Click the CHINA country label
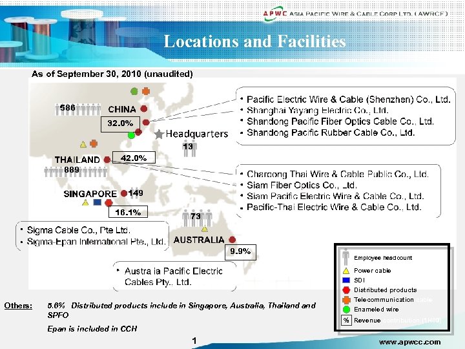This screenshot has width=465, height=349. [122, 109]
